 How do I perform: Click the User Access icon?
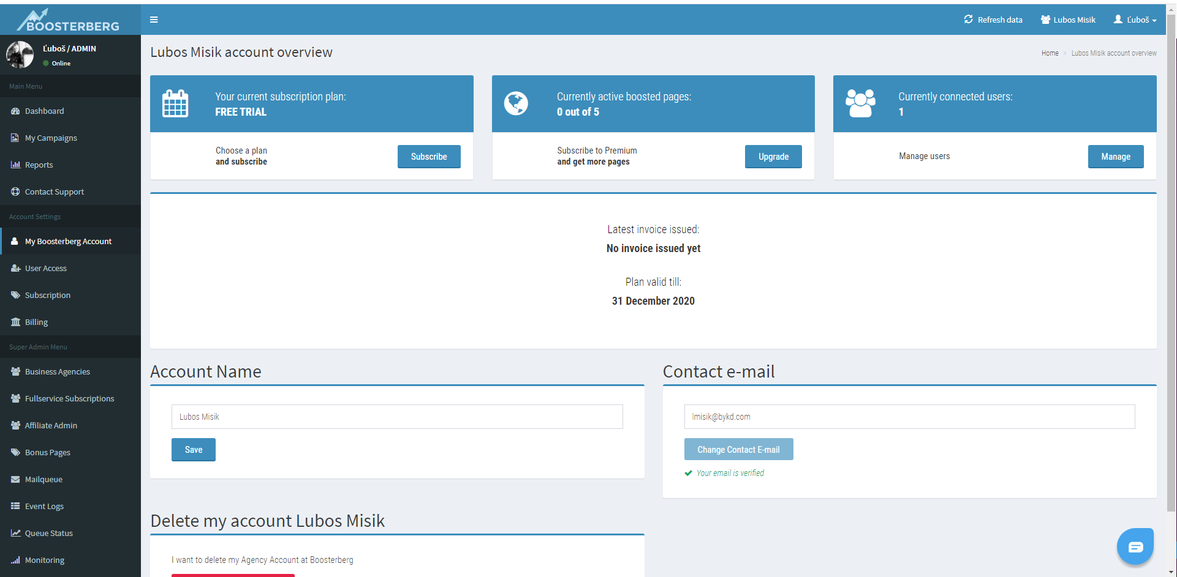[15, 268]
